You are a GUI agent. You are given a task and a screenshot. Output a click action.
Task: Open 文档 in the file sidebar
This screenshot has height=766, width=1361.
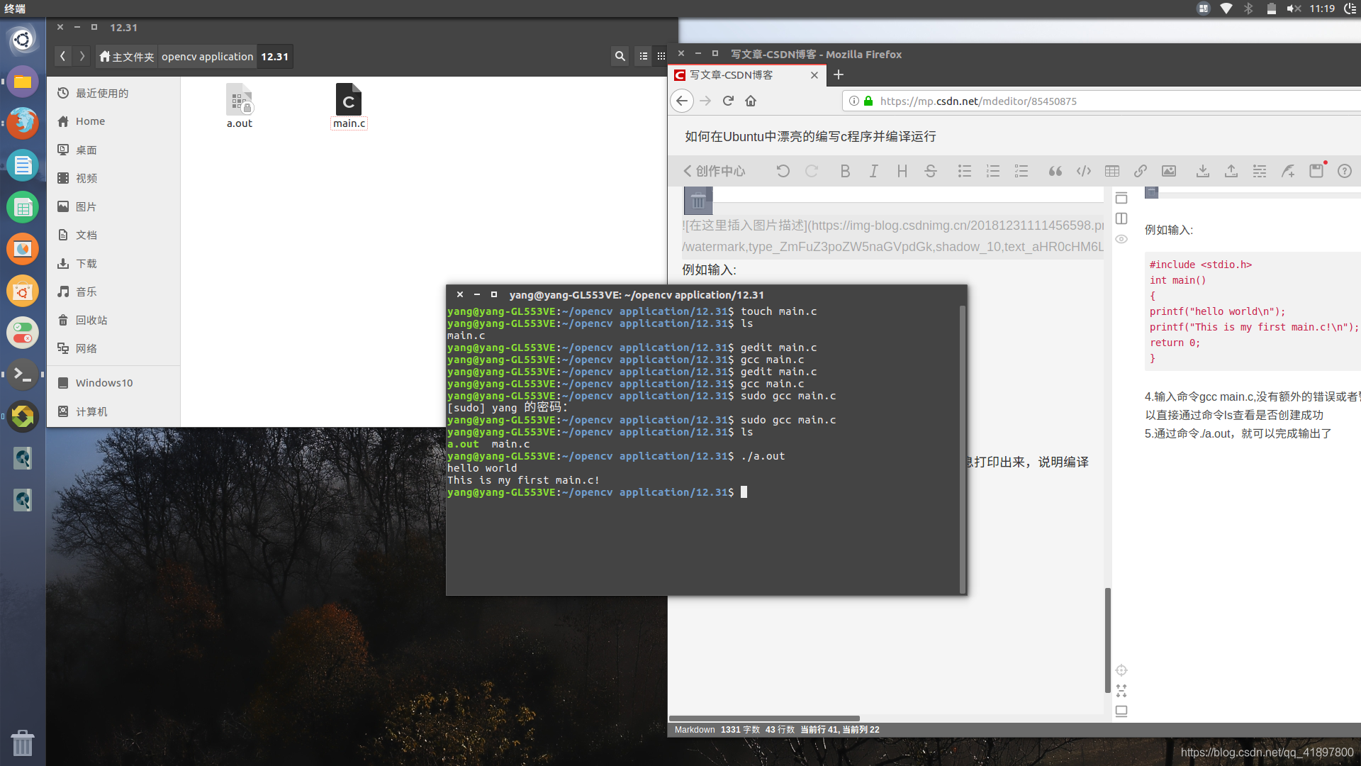(x=113, y=235)
